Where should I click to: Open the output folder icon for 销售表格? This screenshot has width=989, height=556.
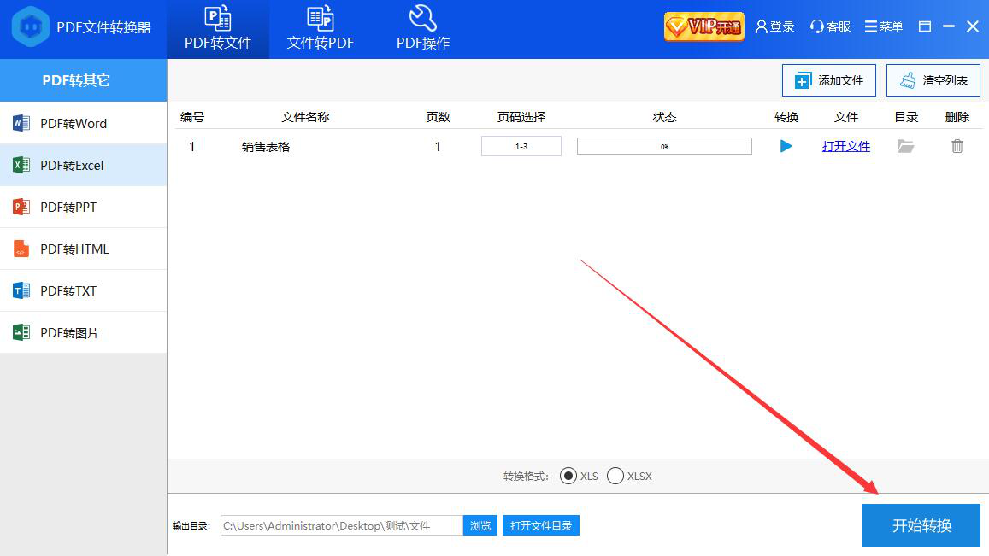[906, 146]
